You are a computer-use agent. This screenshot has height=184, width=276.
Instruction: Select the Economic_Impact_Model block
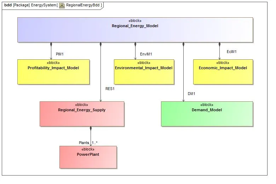pyautogui.click(x=223, y=72)
